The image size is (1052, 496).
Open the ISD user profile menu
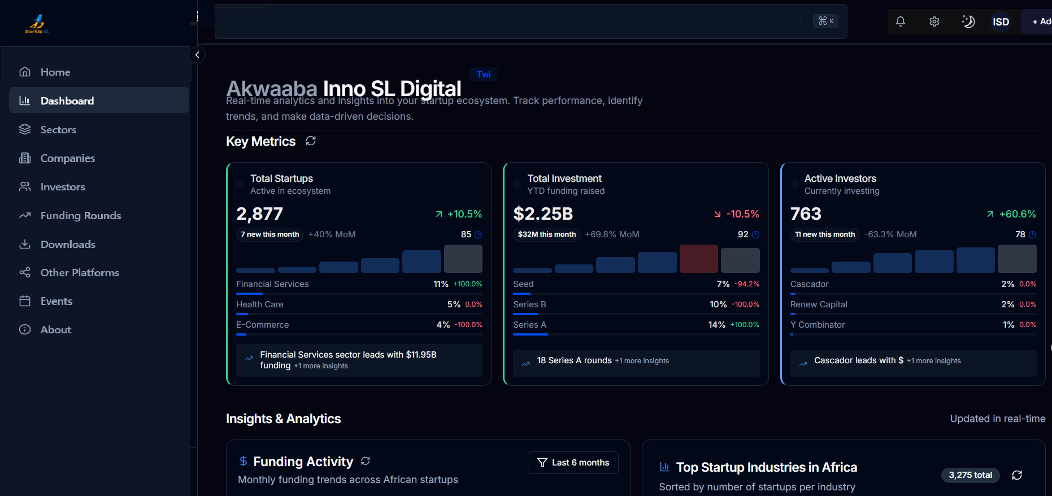click(1001, 22)
